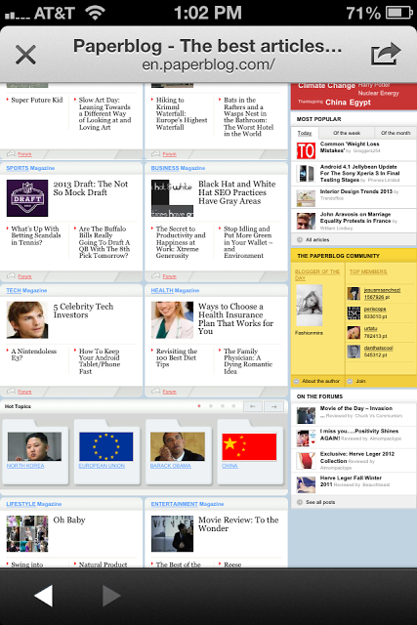Open Hiking to Krimml Waterfall article
The width and height of the screenshot is (417, 625).
pos(182,113)
